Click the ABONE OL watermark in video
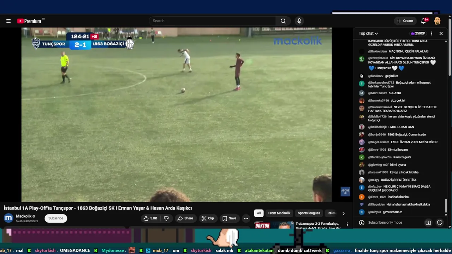This screenshot has width=452, height=254. click(345, 192)
